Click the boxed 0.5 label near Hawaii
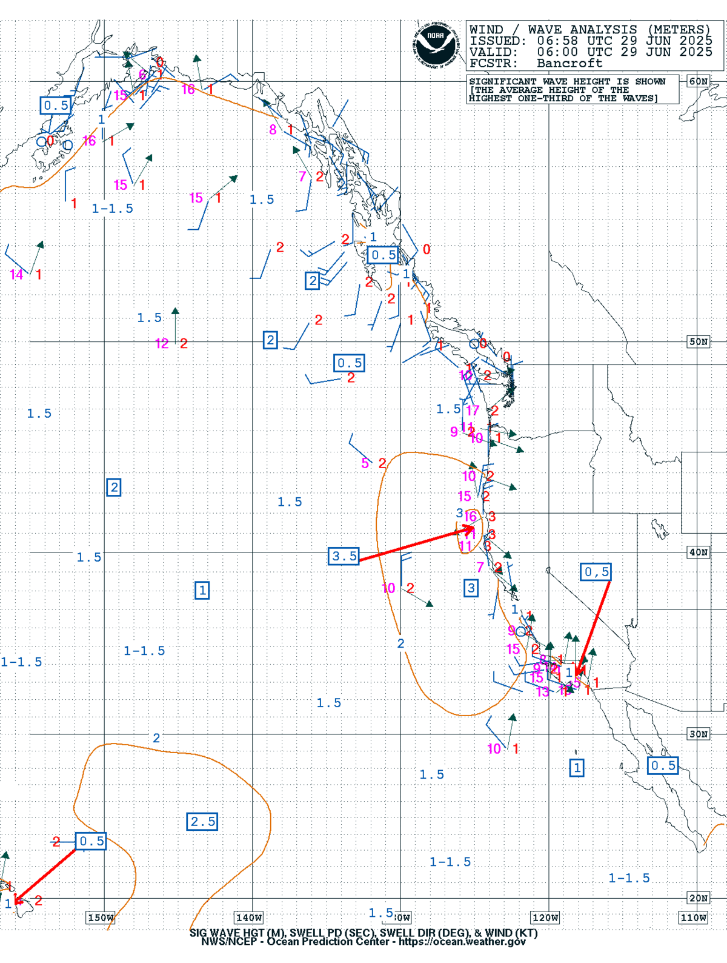The width and height of the screenshot is (727, 963). point(91,841)
